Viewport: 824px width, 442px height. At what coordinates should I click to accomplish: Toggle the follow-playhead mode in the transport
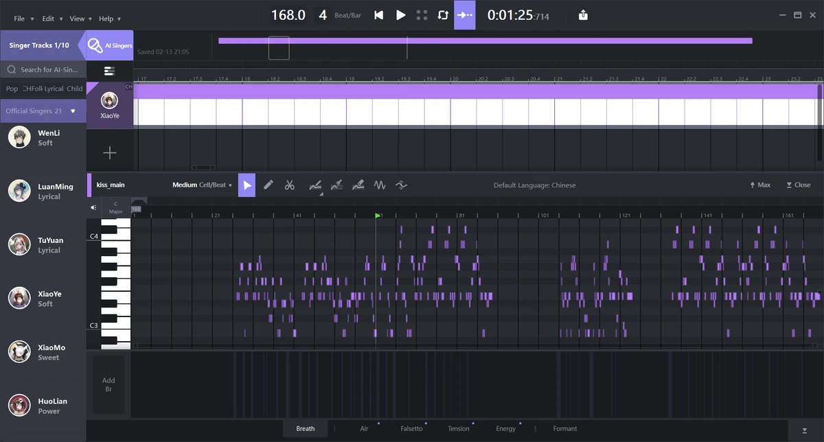tap(464, 14)
